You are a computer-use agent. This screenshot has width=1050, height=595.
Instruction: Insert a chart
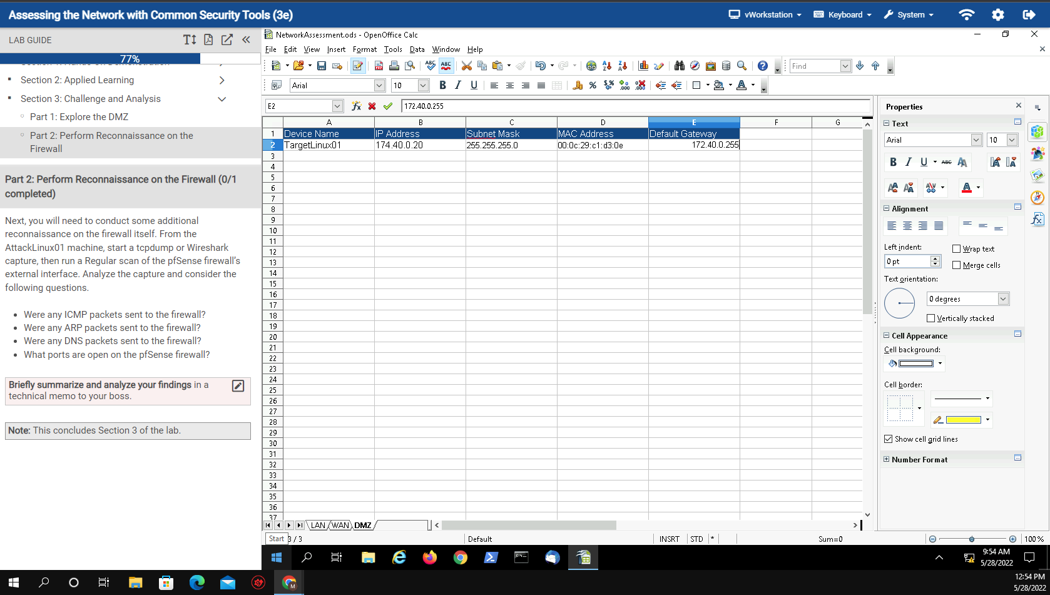click(x=643, y=66)
